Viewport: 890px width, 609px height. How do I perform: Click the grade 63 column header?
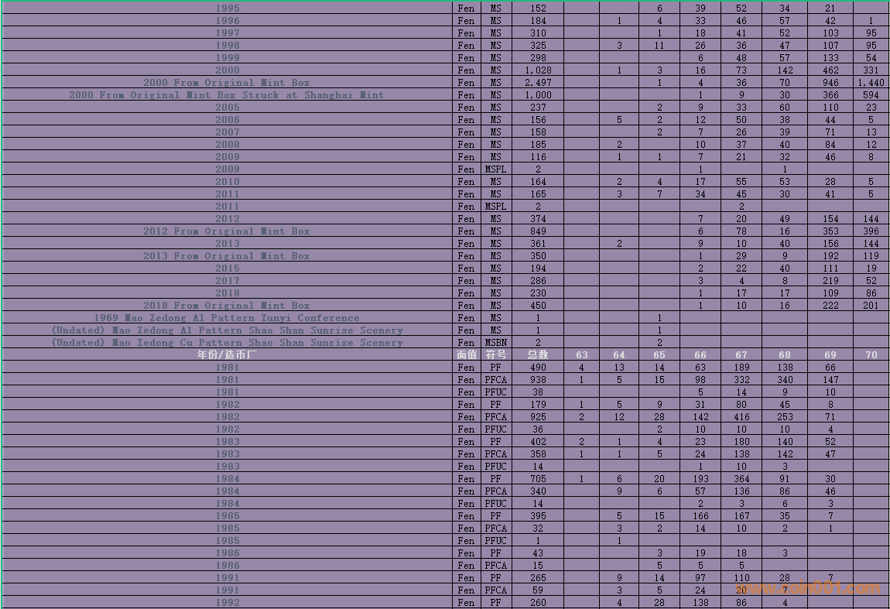point(581,355)
